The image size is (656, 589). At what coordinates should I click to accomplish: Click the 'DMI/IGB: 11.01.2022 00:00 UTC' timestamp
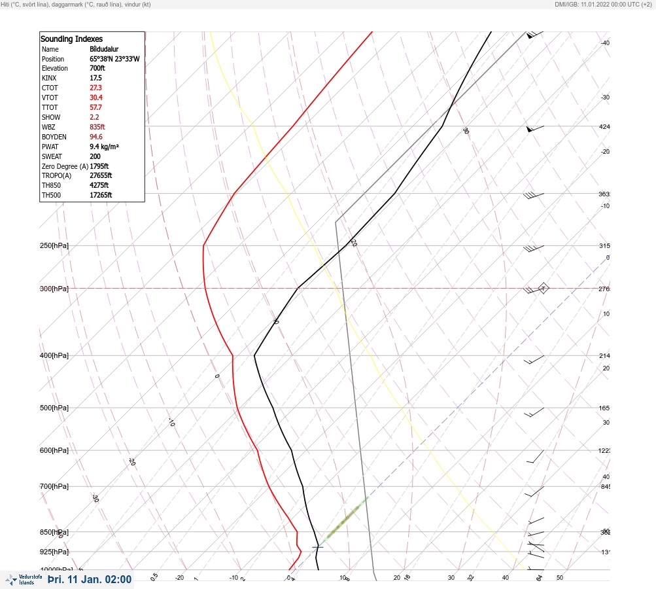(x=603, y=5)
